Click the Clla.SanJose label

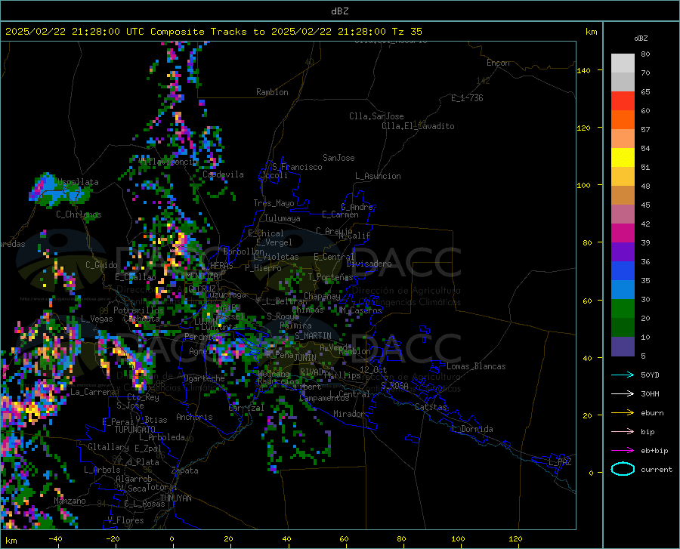pos(376,116)
